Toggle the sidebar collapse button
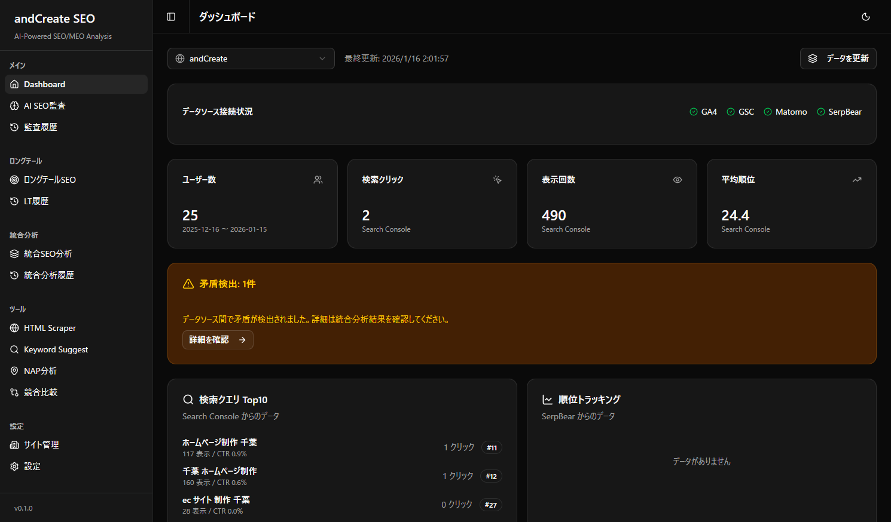The image size is (891, 522). coord(170,17)
